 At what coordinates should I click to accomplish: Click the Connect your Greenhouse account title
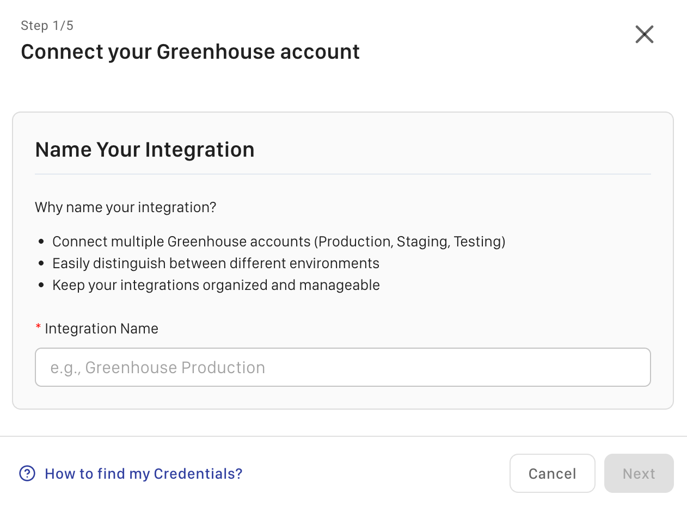tap(190, 52)
